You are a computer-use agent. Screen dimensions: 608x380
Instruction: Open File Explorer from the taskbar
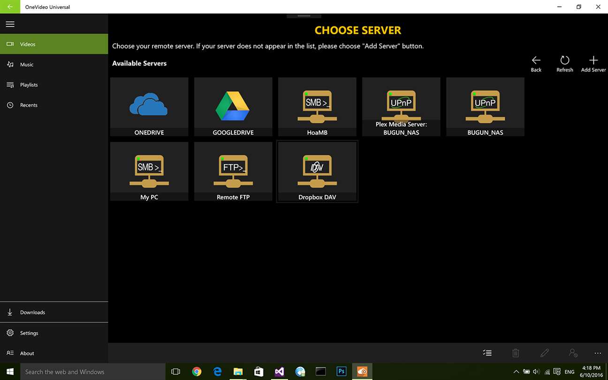point(238,372)
